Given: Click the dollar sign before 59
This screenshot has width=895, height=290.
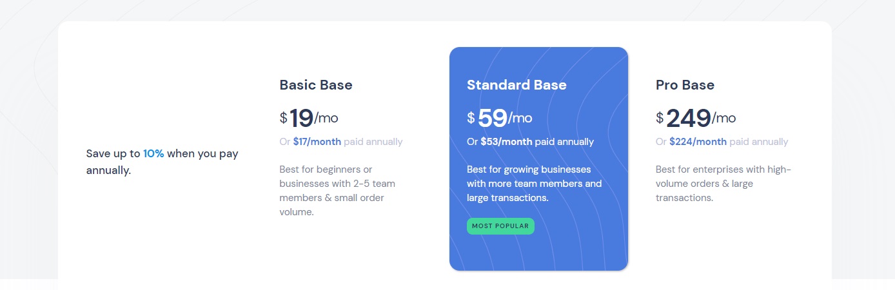Looking at the screenshot, I should (x=471, y=118).
